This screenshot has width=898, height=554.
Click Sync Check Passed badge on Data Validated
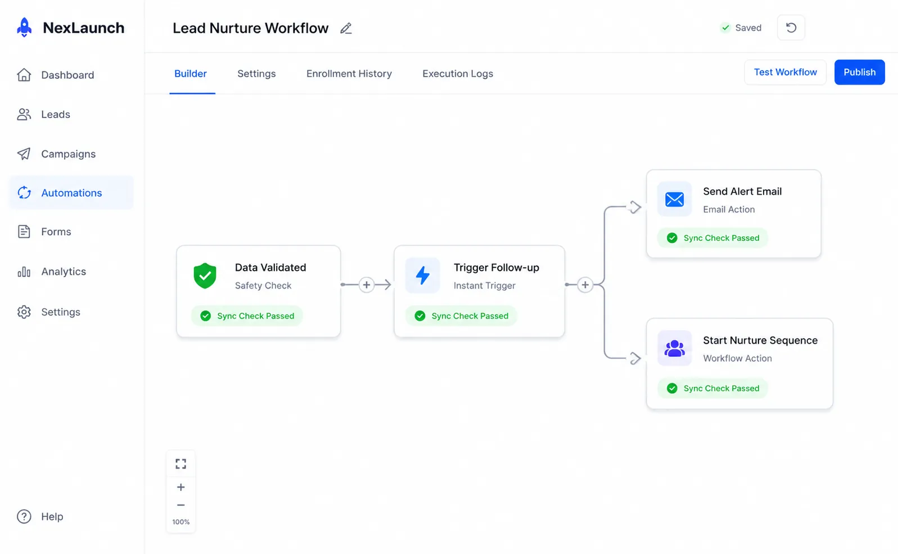click(247, 316)
